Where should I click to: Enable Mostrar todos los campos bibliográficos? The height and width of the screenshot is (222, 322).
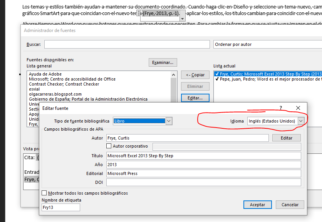coord(44,193)
